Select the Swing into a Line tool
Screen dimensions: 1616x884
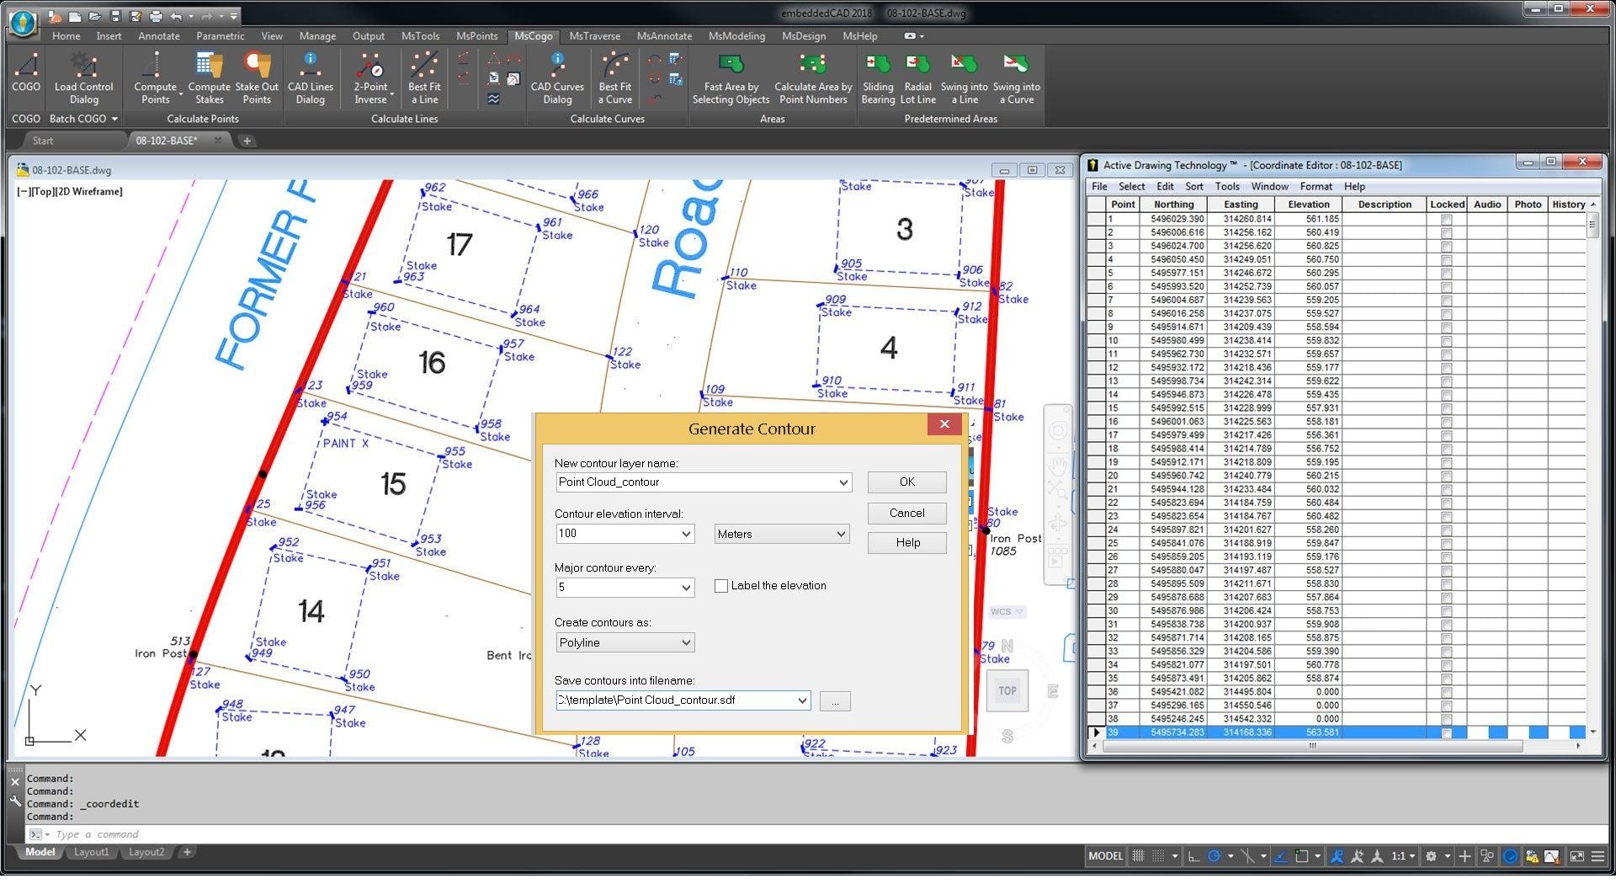[x=964, y=77]
